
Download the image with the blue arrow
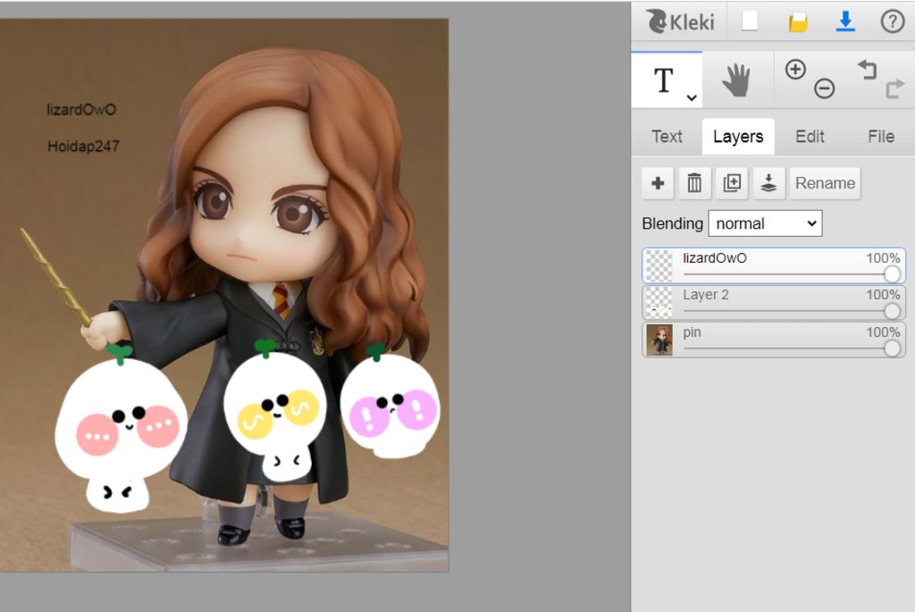pos(845,21)
